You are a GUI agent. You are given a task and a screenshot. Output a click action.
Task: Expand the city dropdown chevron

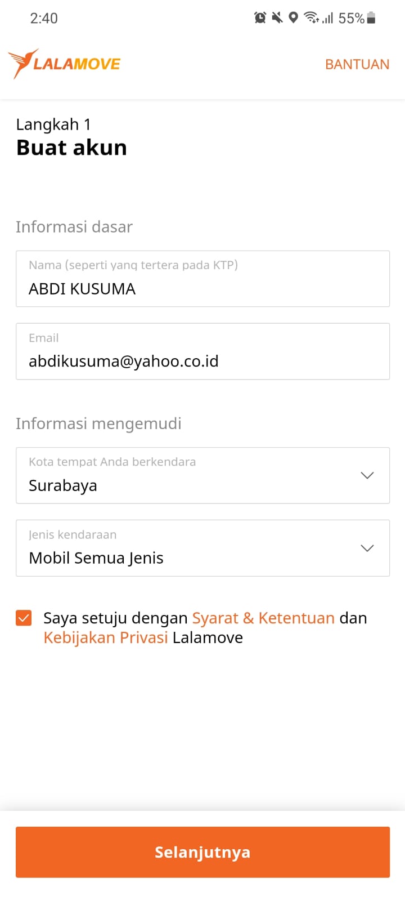pos(367,475)
